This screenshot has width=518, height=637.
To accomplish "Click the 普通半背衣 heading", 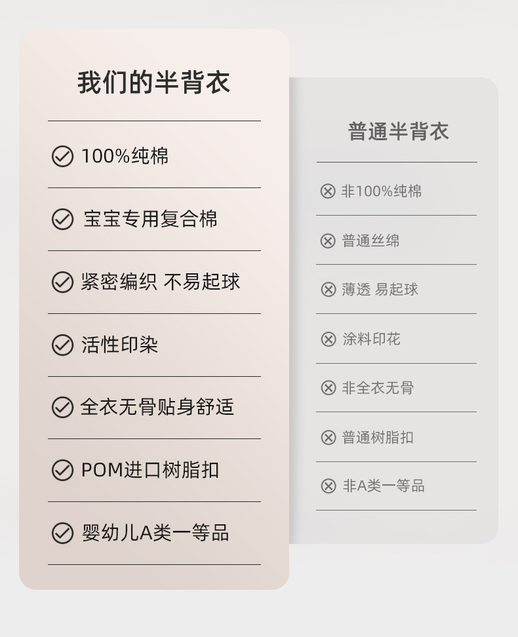I will pos(398,131).
